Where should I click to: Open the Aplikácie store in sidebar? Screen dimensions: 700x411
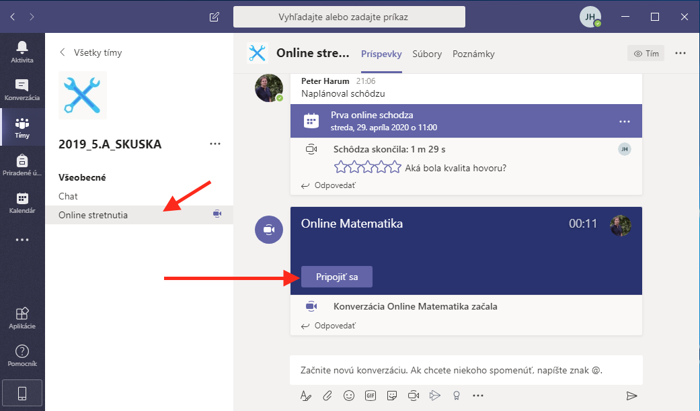tap(22, 318)
